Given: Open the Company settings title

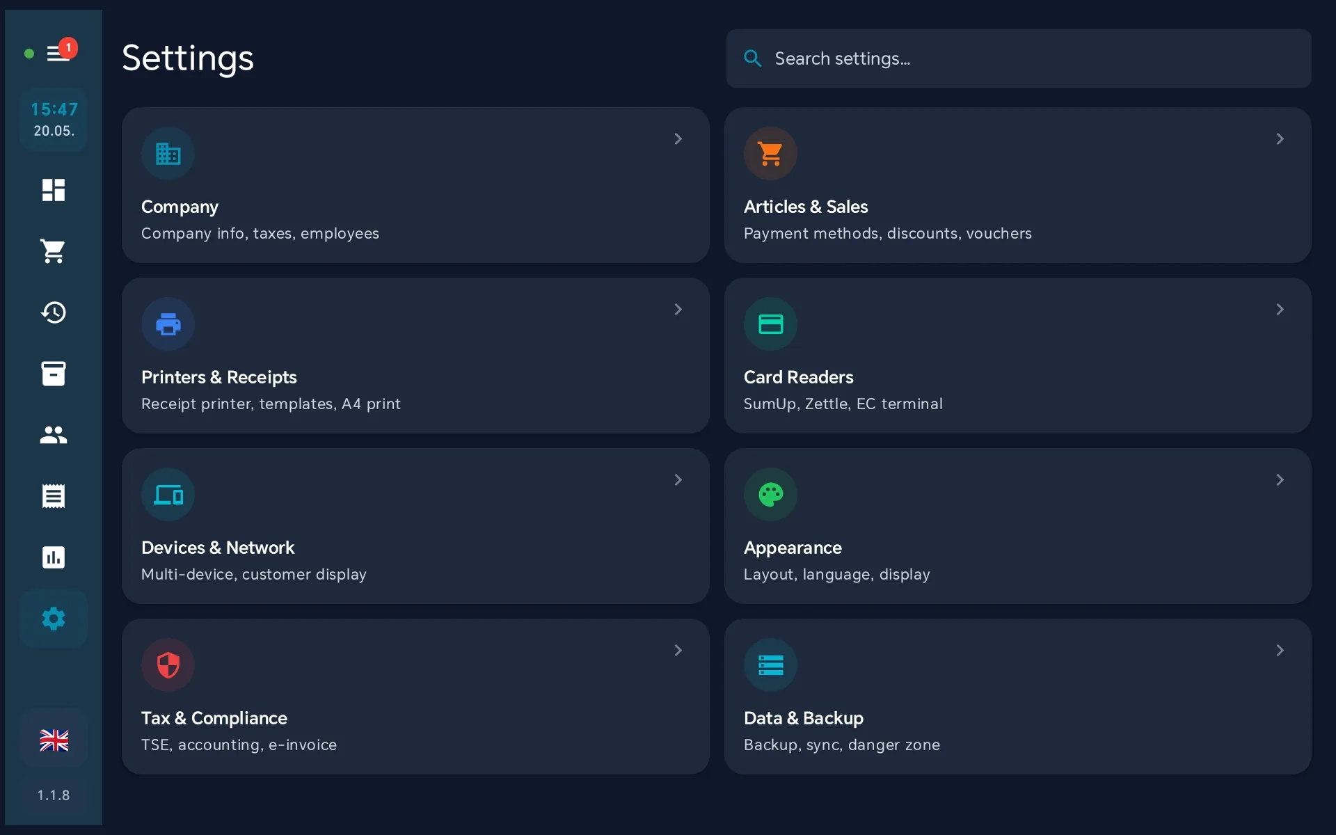Looking at the screenshot, I should coord(180,207).
